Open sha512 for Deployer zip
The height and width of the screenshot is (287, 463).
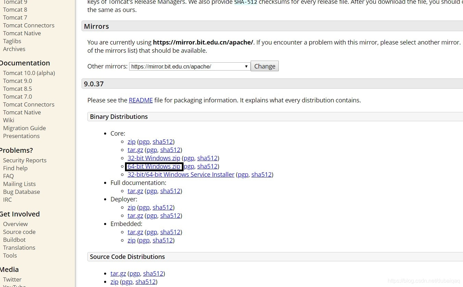(x=163, y=208)
